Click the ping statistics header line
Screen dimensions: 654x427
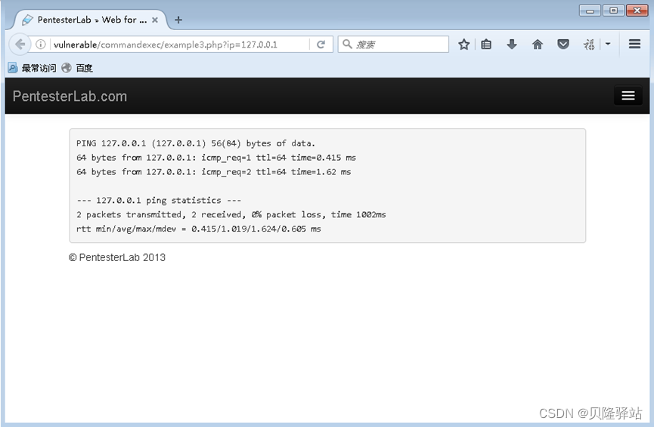[x=159, y=200]
